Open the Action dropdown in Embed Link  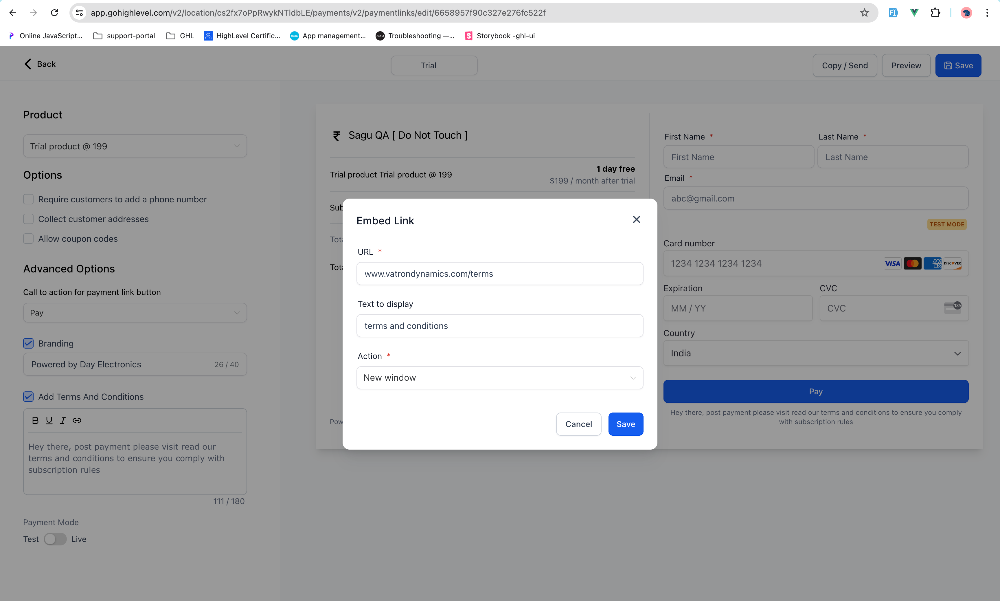coord(499,377)
